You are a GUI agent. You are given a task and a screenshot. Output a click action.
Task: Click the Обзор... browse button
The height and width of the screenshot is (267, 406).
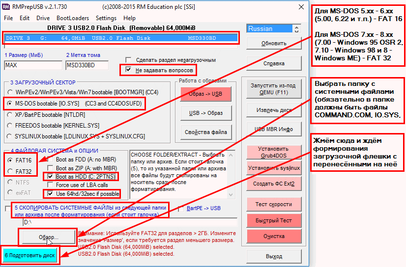49,237
